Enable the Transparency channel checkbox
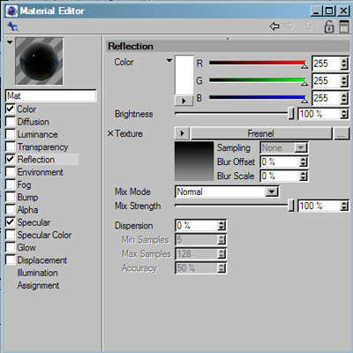Screen dimensions: 353x353 (11, 146)
